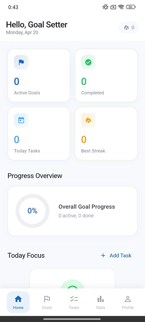Viewport: 145px width, 322px height.
Task: Switch to the Stats tab
Action: tap(100, 302)
